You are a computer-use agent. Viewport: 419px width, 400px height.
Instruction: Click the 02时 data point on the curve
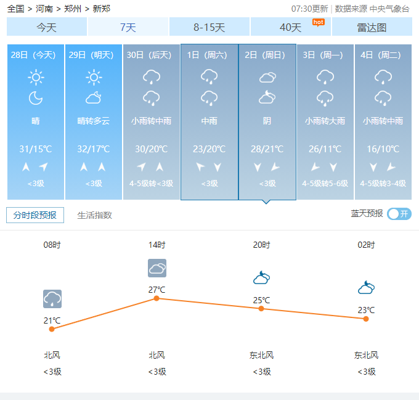[366, 319]
